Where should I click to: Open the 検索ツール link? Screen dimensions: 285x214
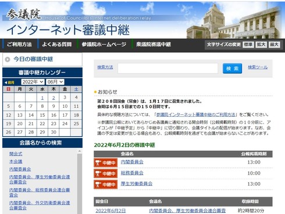pyautogui.click(x=258, y=67)
